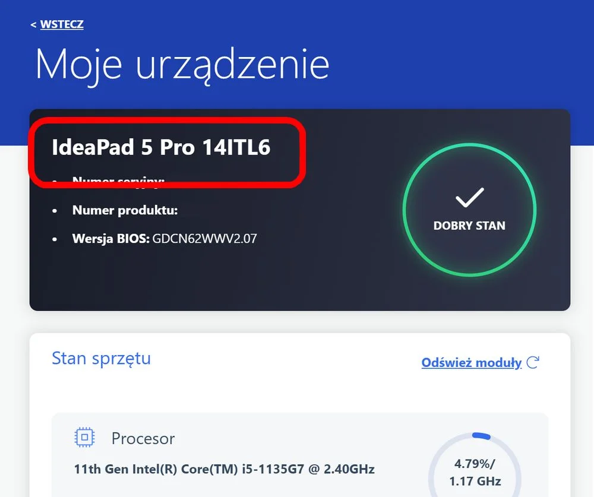Screen dimensions: 594x497
Task: Select the Numer produktu entry
Action: click(125, 210)
